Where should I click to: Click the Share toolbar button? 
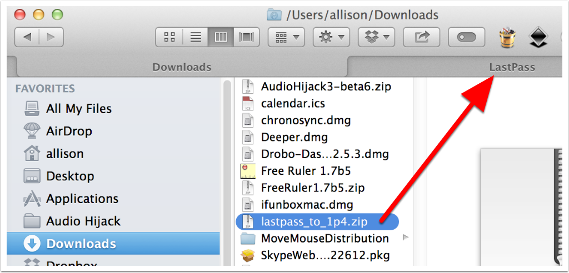[422, 37]
